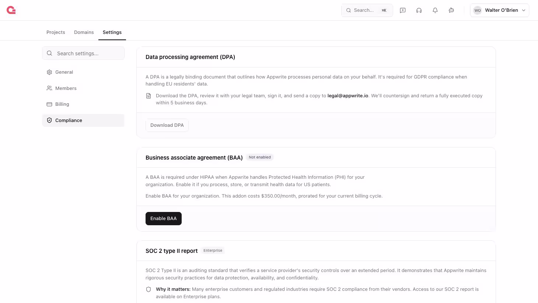Click the General gear icon
Screen dimensions: 538x303
click(49, 72)
